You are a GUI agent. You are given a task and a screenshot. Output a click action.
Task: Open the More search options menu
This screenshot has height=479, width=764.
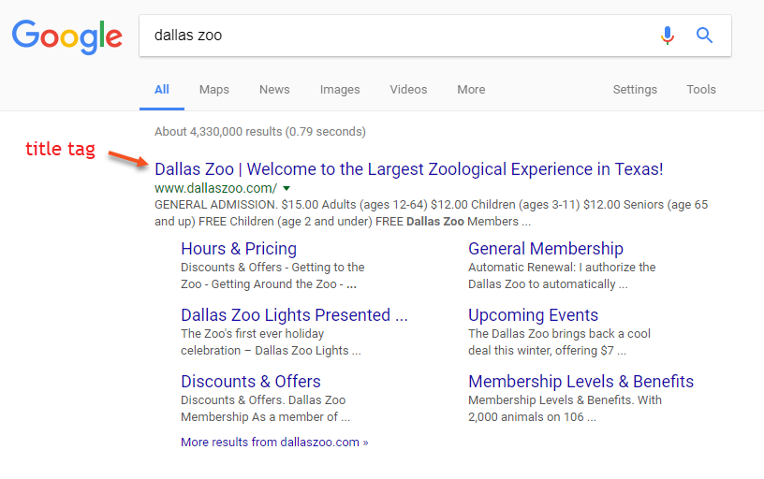pyautogui.click(x=471, y=90)
